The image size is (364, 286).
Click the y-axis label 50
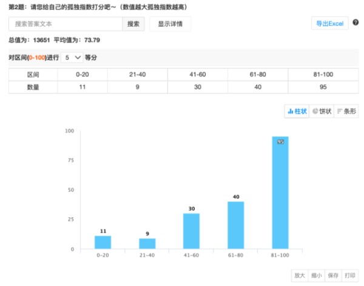[x=71, y=190]
